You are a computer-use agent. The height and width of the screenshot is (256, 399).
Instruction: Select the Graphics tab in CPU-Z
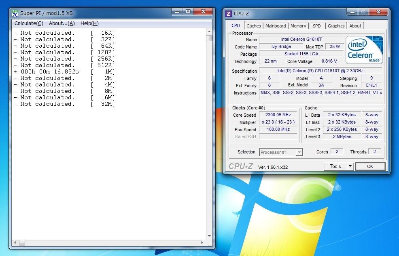point(336,26)
